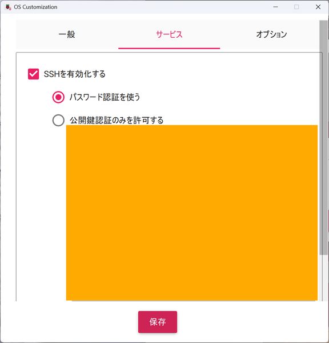329x343 pixels.
Task: Minimize the OS Customization window
Action: tap(275, 7)
